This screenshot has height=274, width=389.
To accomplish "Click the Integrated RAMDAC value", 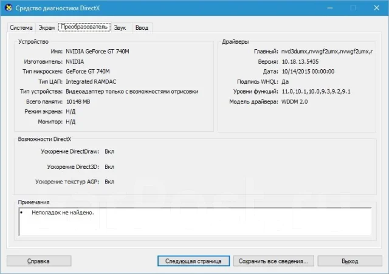I will [91, 81].
